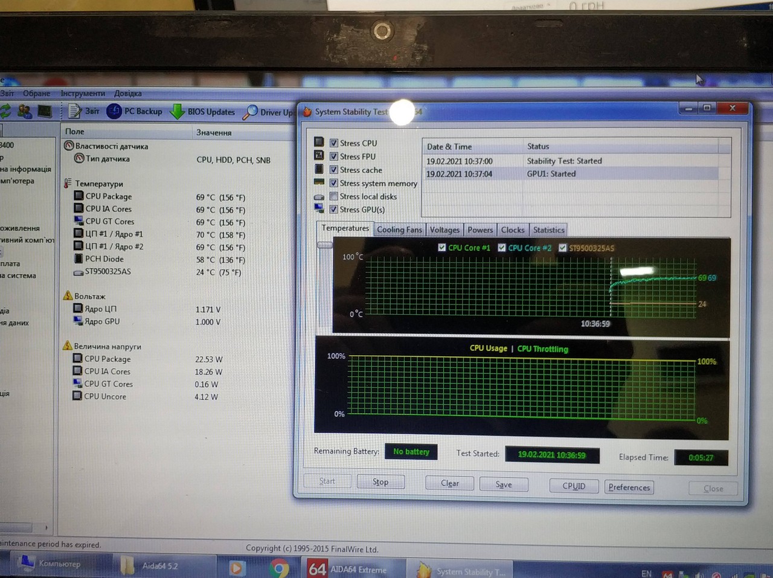This screenshot has width=773, height=578.
Task: Click the Значення column header
Action: pyautogui.click(x=214, y=132)
